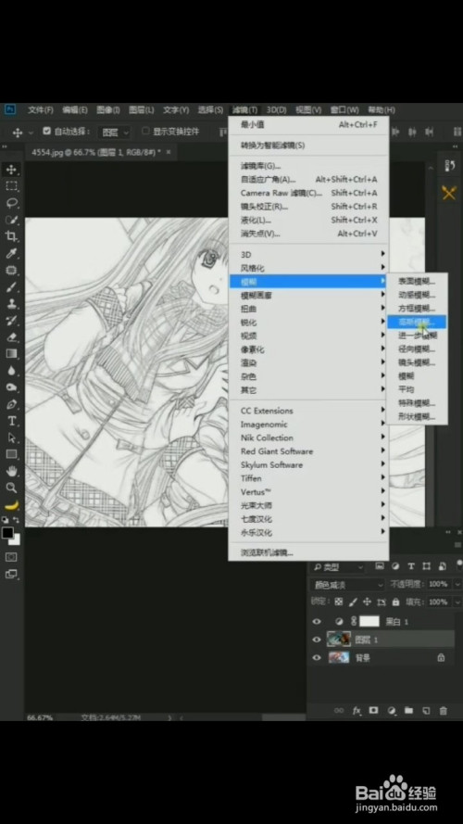Click the crossed tools panel icon on right
463x824 pixels.
coord(449,193)
